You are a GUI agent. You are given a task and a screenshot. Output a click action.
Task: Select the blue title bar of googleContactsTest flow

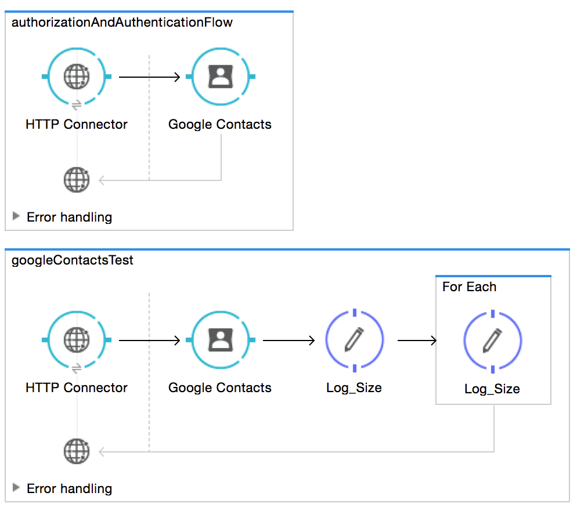click(288, 247)
